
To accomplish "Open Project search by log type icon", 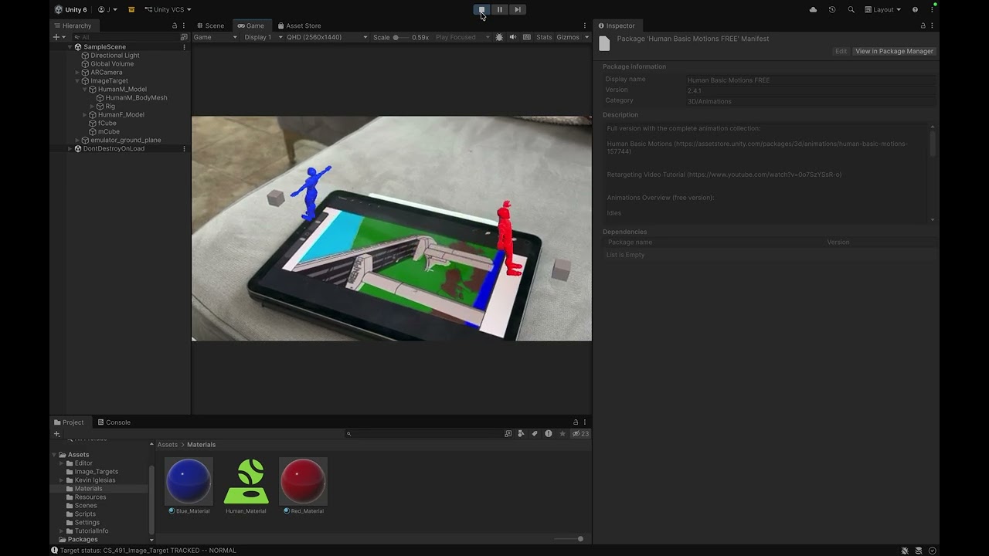I will pyautogui.click(x=549, y=434).
